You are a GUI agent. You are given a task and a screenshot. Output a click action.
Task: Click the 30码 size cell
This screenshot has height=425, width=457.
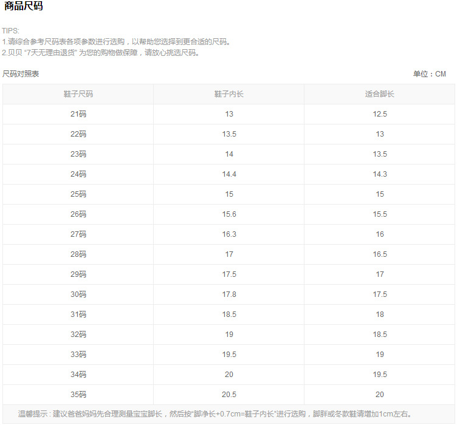(x=78, y=294)
